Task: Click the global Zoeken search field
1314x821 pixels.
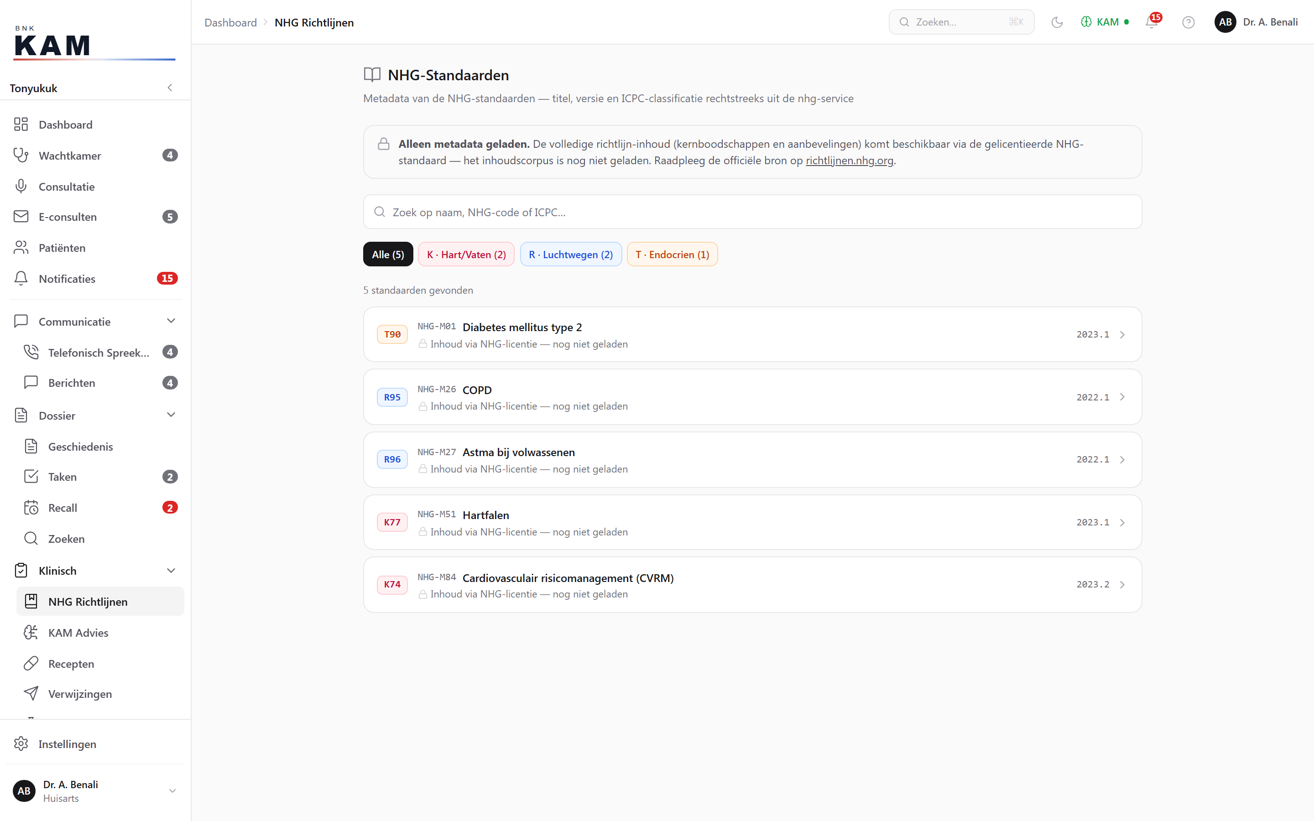Action: [961, 22]
